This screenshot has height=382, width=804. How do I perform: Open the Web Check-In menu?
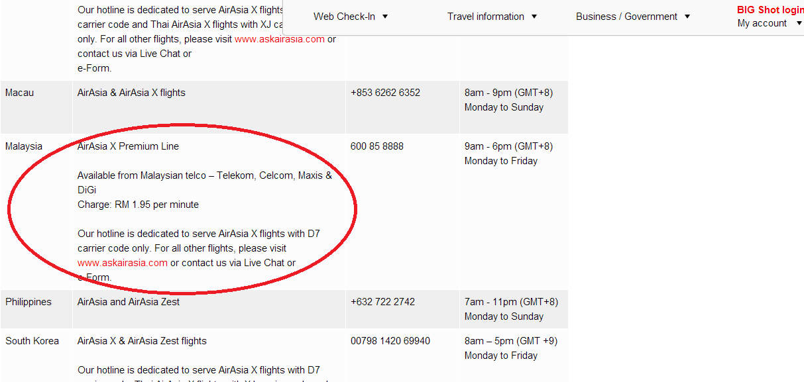[344, 17]
